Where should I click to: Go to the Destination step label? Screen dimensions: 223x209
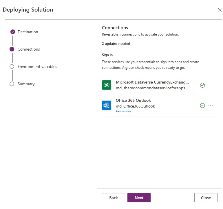coord(28,32)
